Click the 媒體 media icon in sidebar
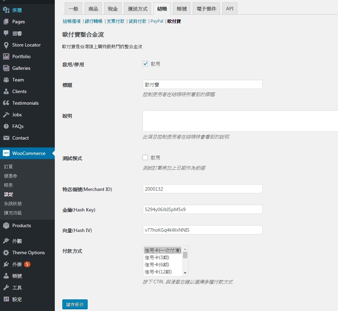The height and width of the screenshot is (311, 338). tap(6, 10)
